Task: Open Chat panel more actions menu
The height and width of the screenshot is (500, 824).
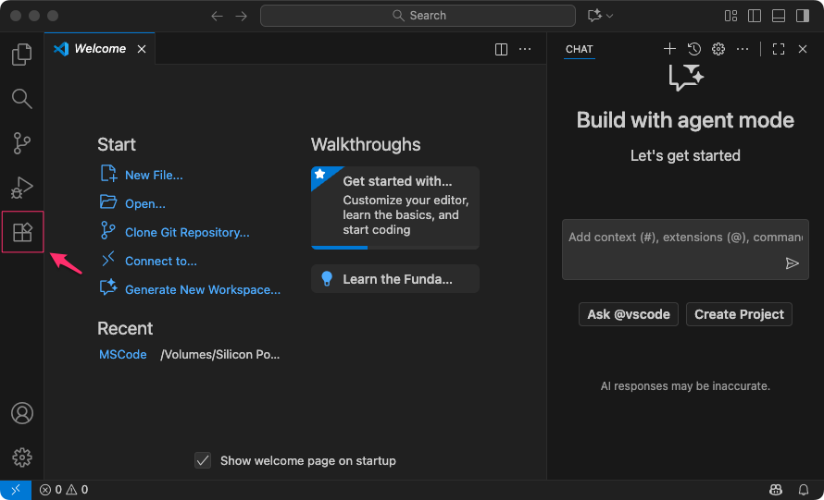Action: click(x=743, y=49)
